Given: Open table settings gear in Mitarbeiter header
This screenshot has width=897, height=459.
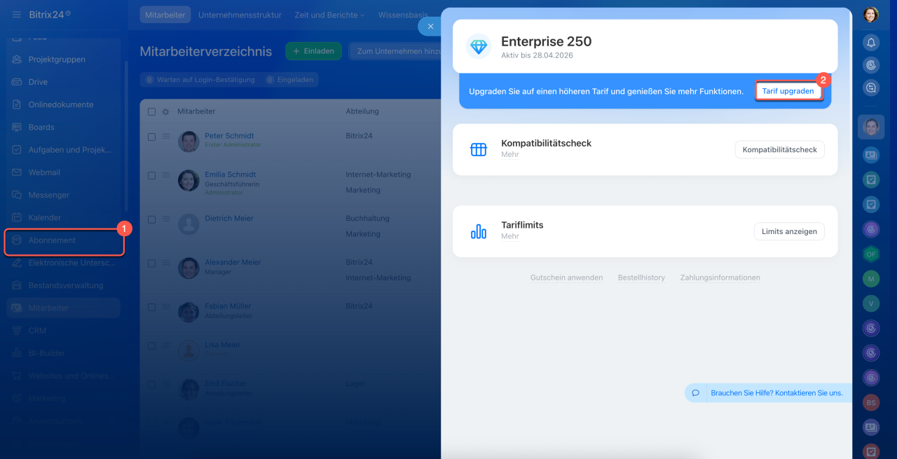Looking at the screenshot, I should click(166, 111).
